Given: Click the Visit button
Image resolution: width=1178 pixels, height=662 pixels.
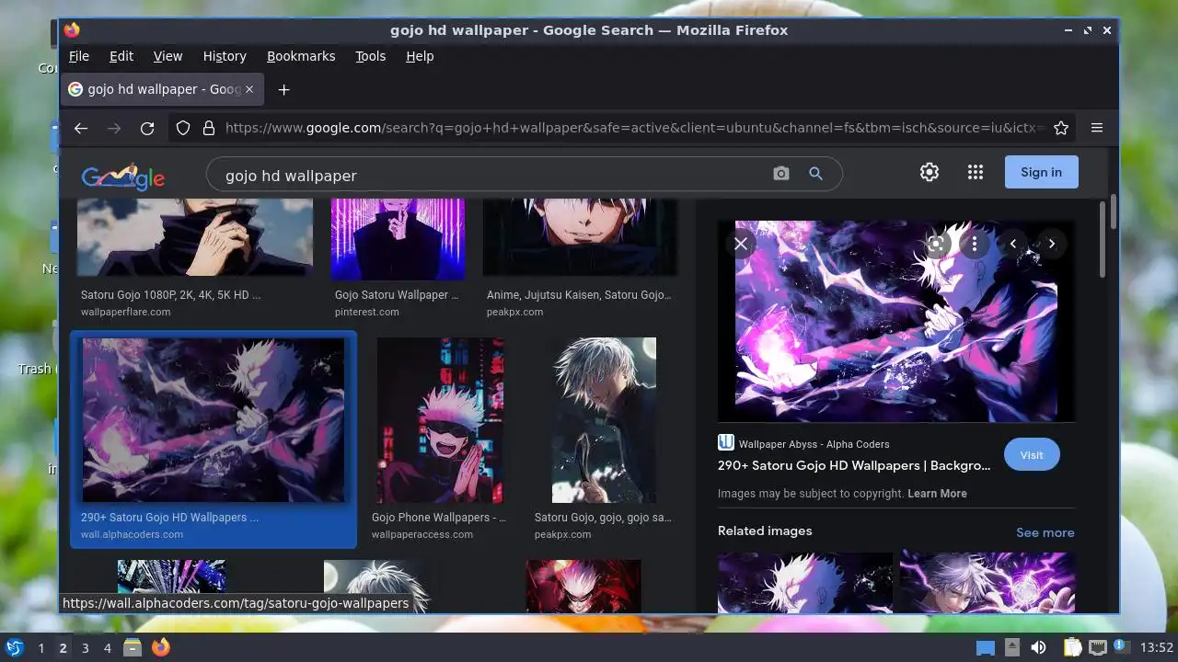Looking at the screenshot, I should tap(1032, 455).
